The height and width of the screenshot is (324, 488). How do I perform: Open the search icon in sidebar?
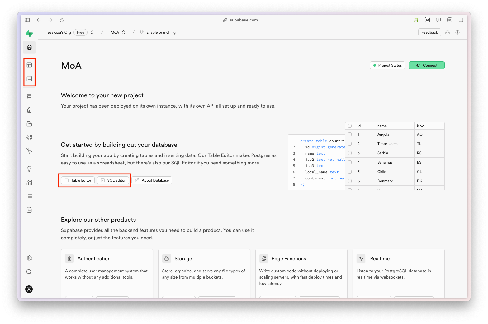click(x=29, y=272)
